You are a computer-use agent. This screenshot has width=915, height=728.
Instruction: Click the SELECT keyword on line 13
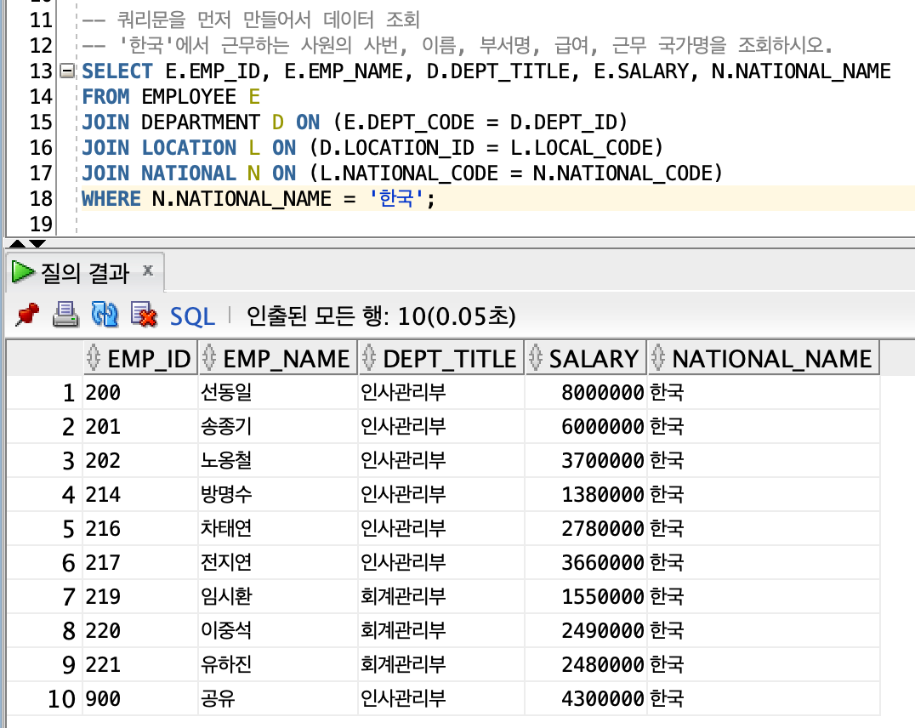coord(117,71)
